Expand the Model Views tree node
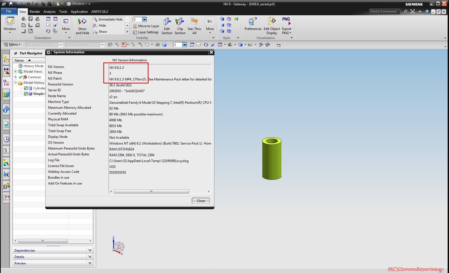Viewport: 449px width, 273px height. 16,72
